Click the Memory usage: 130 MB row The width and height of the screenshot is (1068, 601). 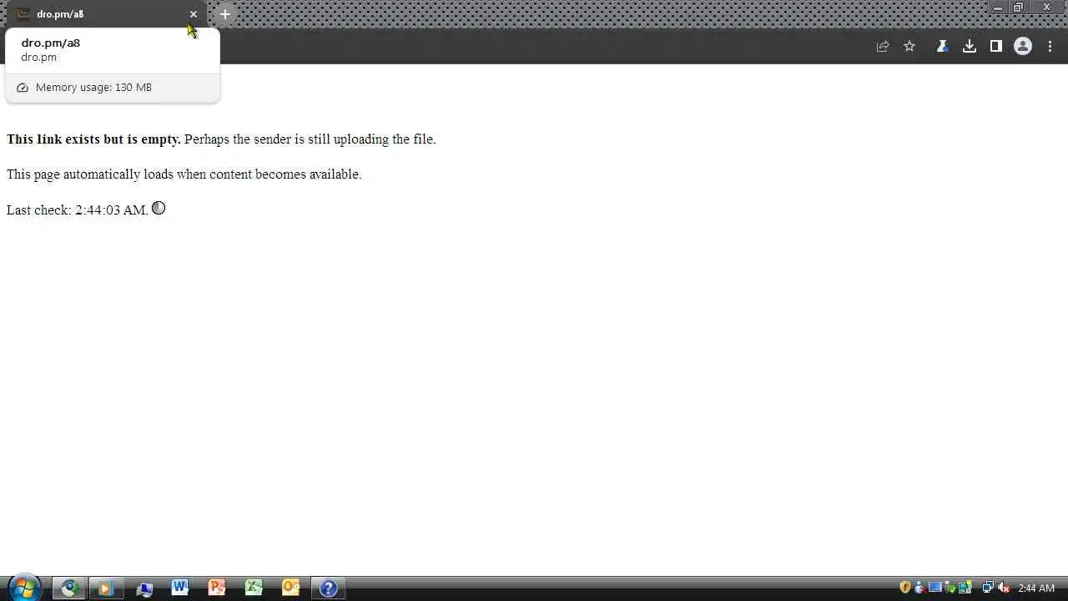(112, 88)
